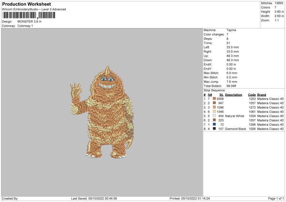Select the trims value '51'

click(228, 43)
